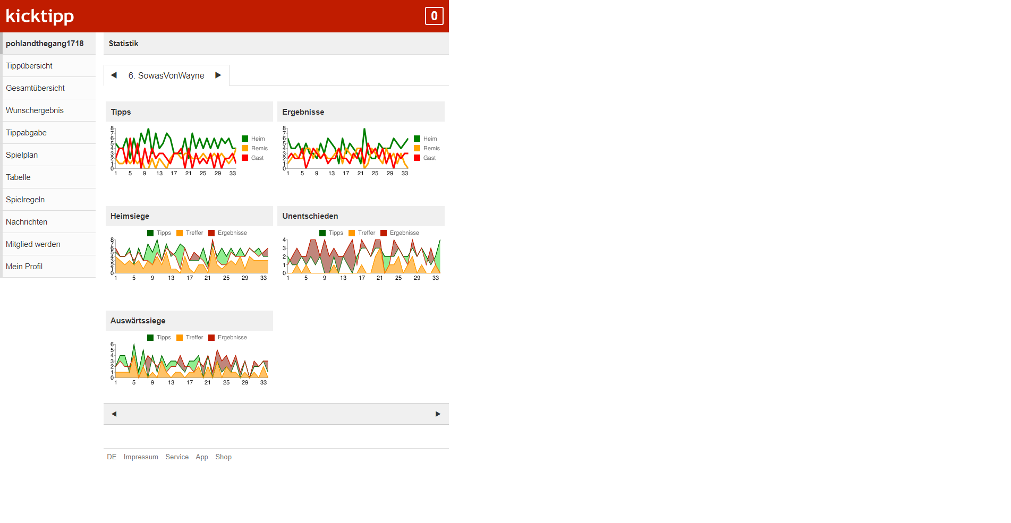Image resolution: width=1011 pixels, height=523 pixels.
Task: Click the Auswärtssiege chart area
Action: [191, 363]
